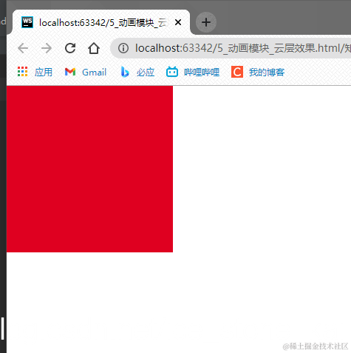Click the WebStorm favicon on the tab
The height and width of the screenshot is (353, 351).
27,22
